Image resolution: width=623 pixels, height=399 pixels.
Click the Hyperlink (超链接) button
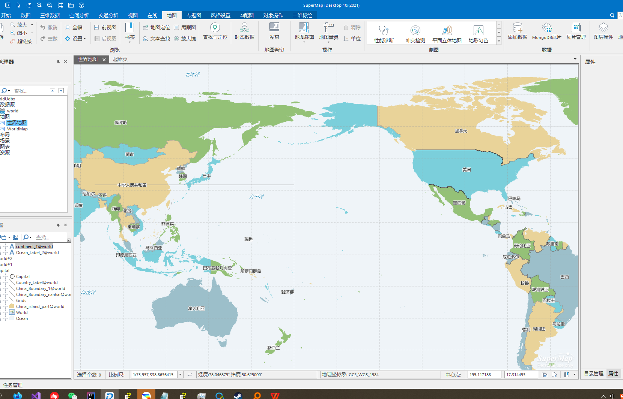(x=21, y=41)
